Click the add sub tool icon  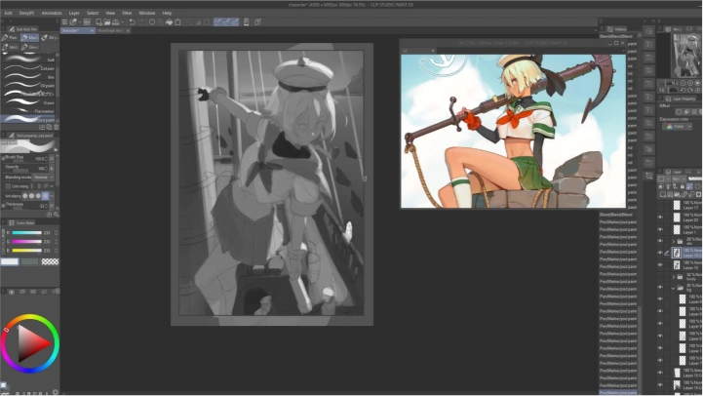[x=42, y=128]
